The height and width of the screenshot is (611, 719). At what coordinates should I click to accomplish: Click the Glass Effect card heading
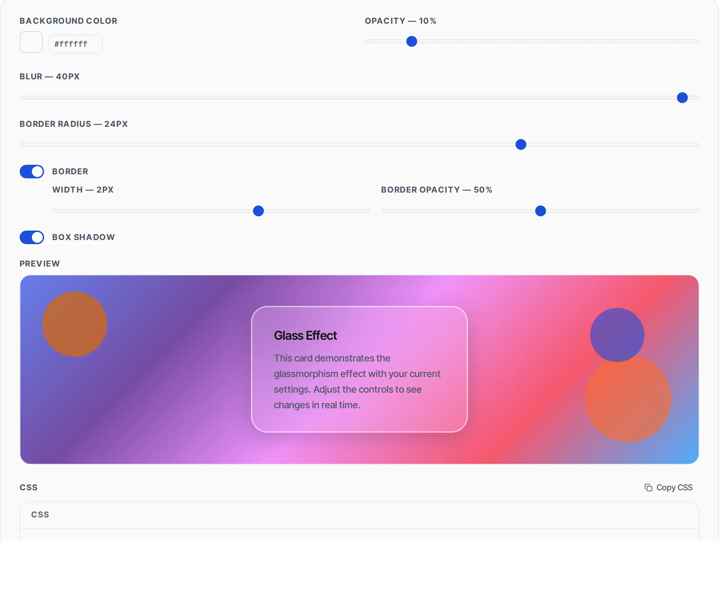click(x=305, y=336)
